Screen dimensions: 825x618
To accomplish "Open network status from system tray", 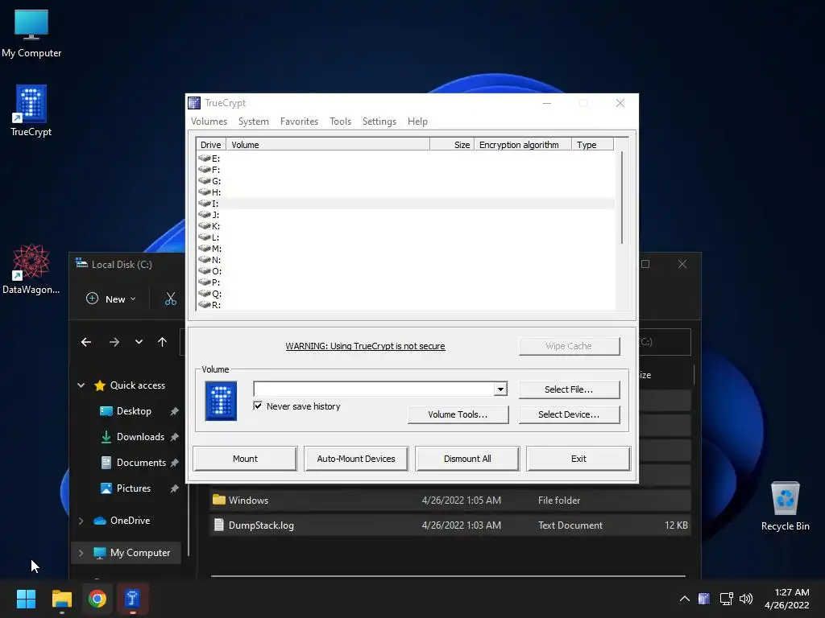I will (x=726, y=599).
